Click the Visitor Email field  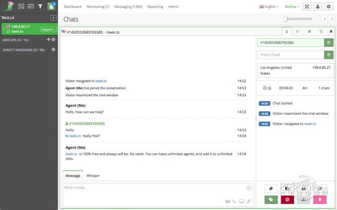[x=291, y=55]
